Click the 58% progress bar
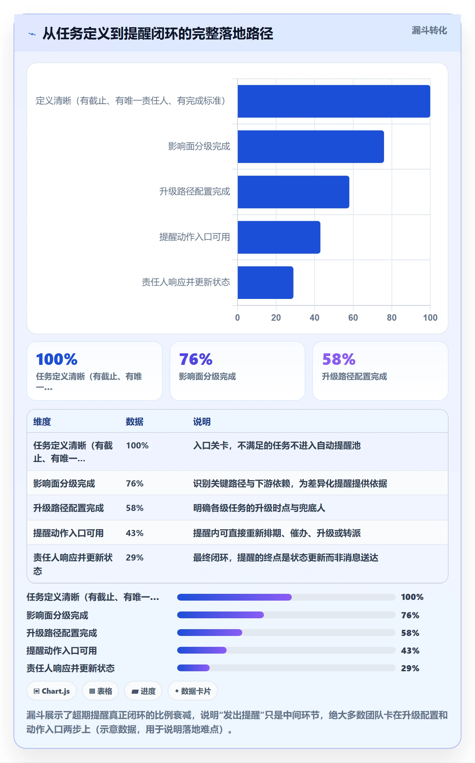 point(286,633)
